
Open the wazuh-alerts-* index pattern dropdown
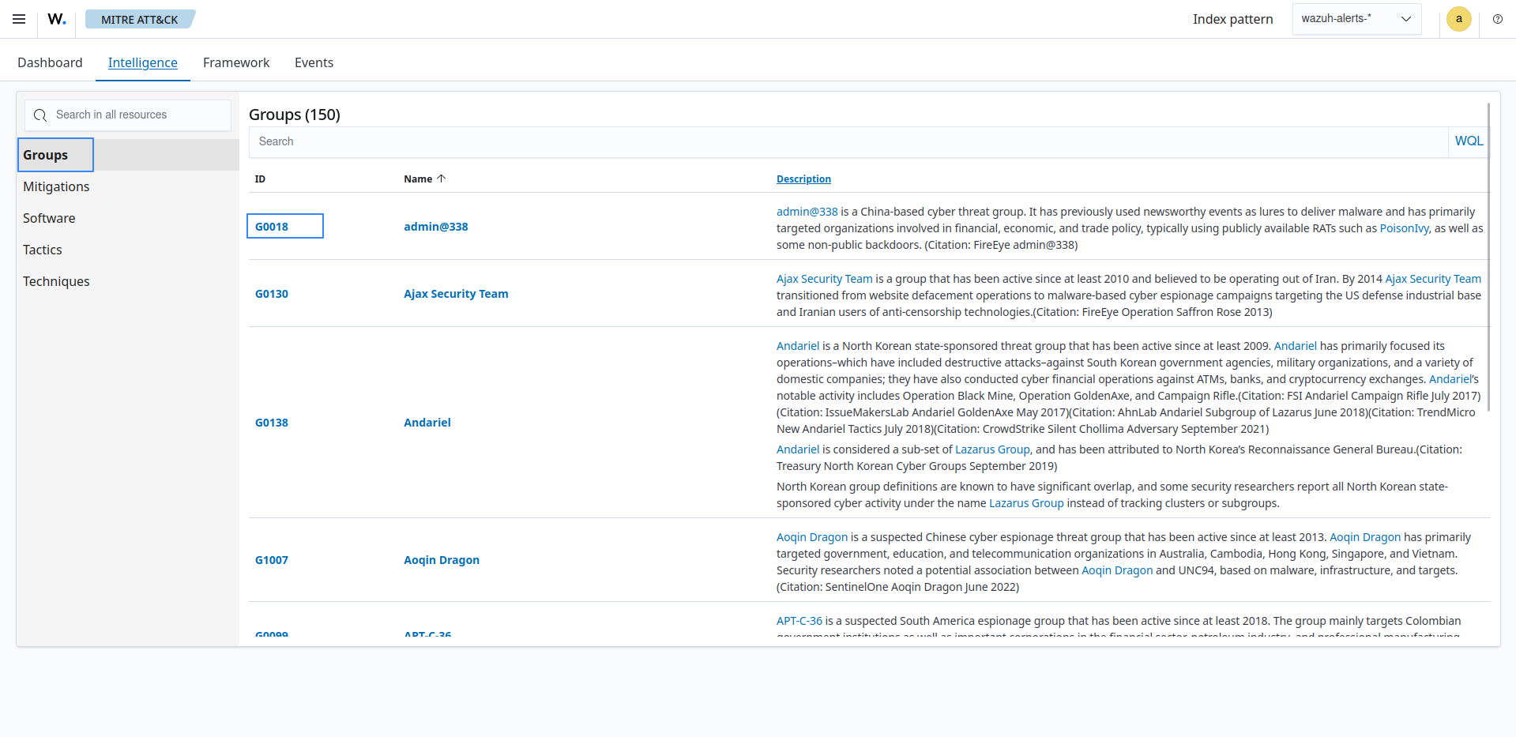[x=1356, y=18]
